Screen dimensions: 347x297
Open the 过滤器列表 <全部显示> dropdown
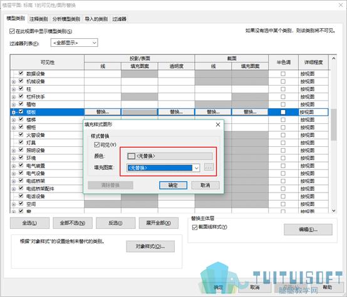point(74,43)
